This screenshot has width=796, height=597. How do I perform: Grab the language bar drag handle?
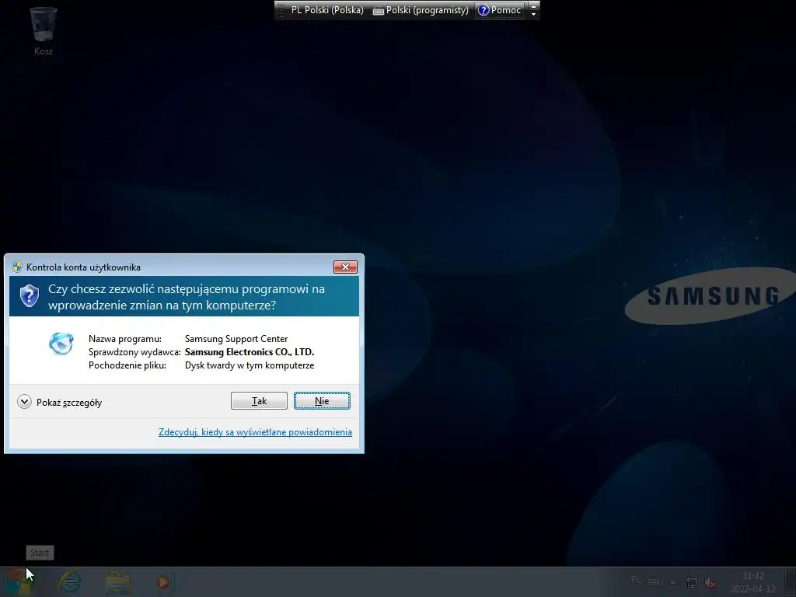click(x=280, y=10)
